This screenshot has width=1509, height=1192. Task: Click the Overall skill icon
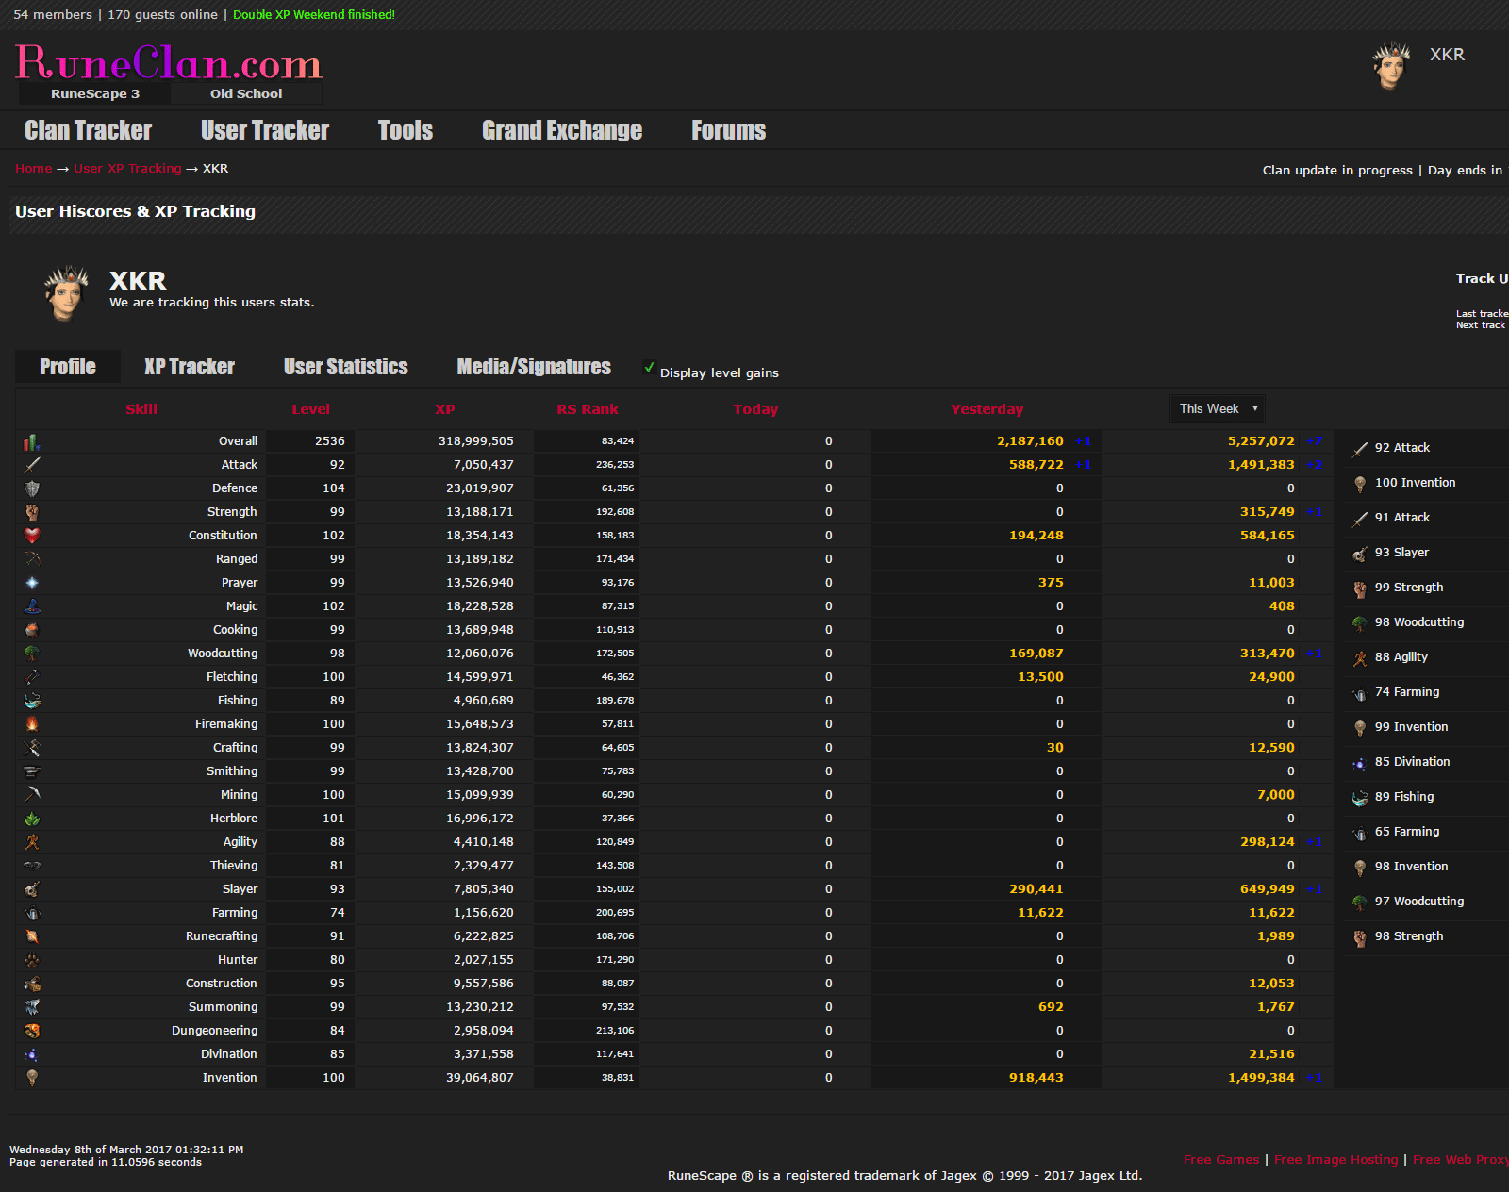pyautogui.click(x=32, y=441)
